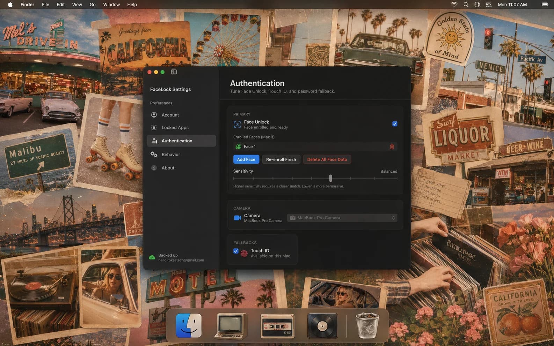Screen dimensions: 554x346
Task: Click the blue Camera video icon
Action: [238, 218]
